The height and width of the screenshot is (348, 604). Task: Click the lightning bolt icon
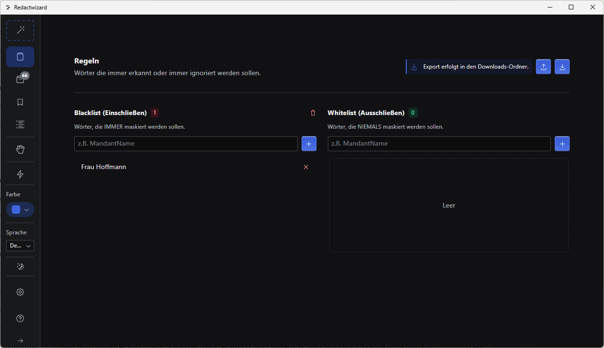[20, 174]
